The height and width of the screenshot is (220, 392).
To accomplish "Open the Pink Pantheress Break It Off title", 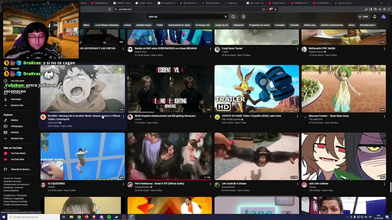I will (159, 184).
